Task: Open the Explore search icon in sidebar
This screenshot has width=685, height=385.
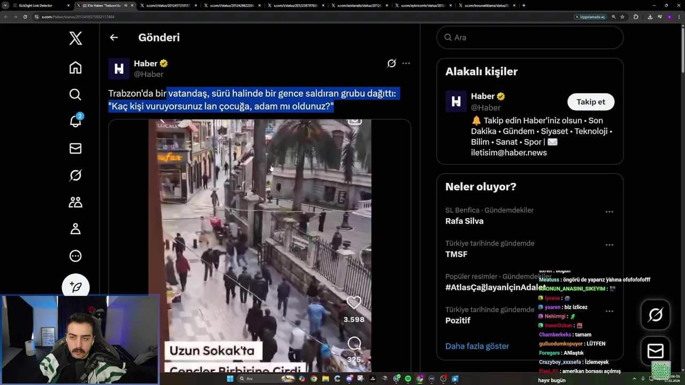Action: click(x=75, y=94)
